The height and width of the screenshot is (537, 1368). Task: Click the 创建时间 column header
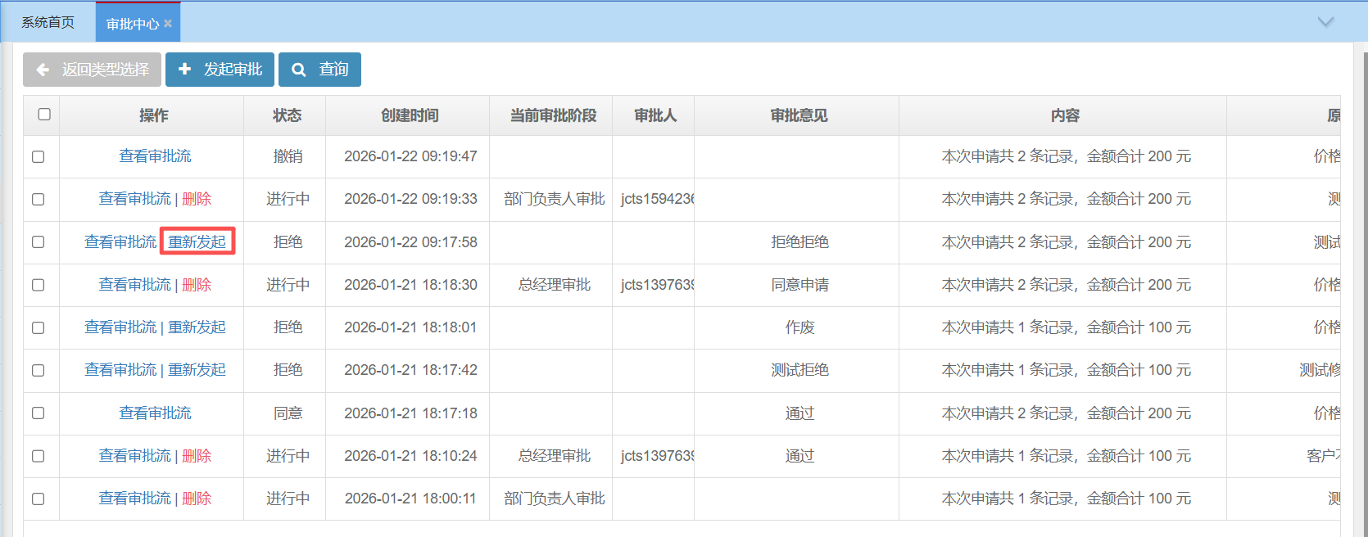coord(410,115)
